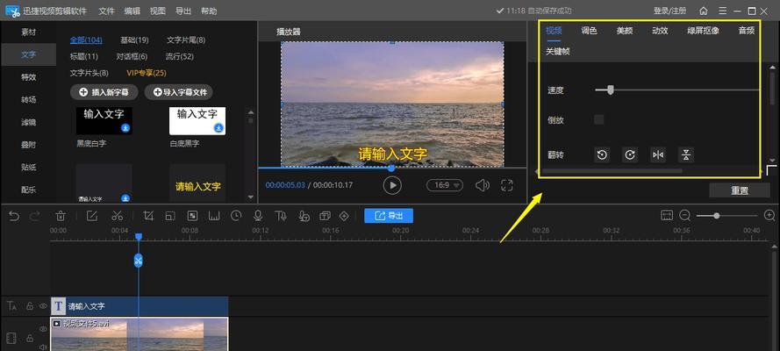Toggle player volume speaker icon
The height and width of the screenshot is (351, 780).
[482, 185]
